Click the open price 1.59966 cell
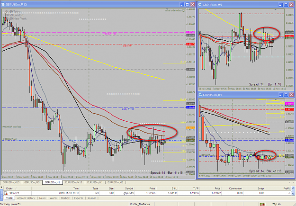This screenshot has height=206, width=296. click(150, 193)
